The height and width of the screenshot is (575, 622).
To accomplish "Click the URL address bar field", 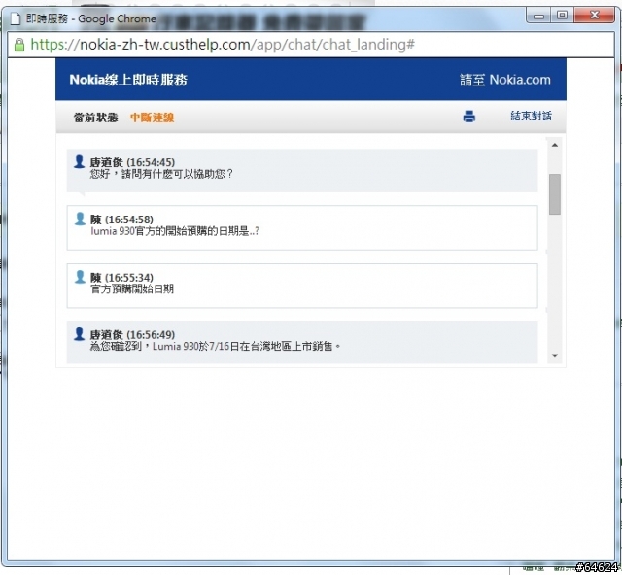I will tap(311, 45).
